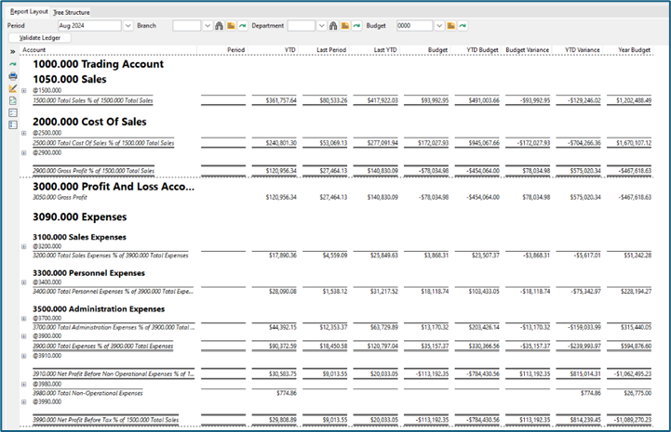671x432 pixels.
Task: Click the Account column header
Action: point(34,50)
